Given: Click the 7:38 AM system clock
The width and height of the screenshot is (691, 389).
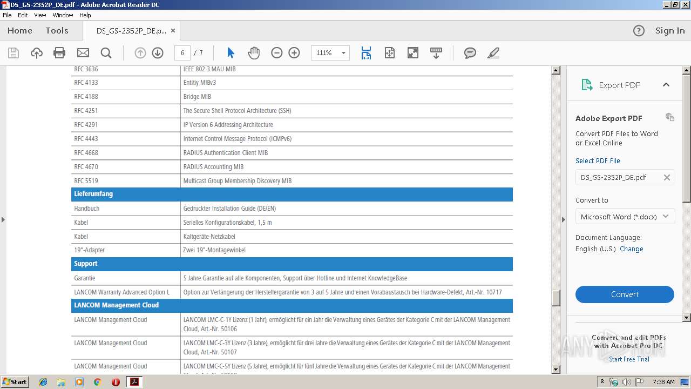Looking at the screenshot, I should pos(663,382).
